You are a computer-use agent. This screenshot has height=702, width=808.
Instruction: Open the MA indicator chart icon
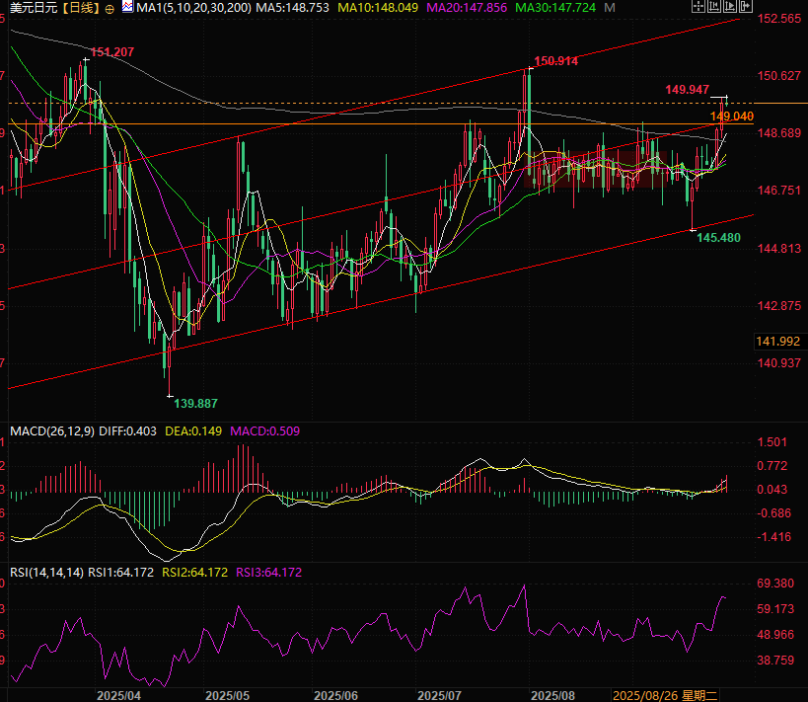pyautogui.click(x=127, y=7)
